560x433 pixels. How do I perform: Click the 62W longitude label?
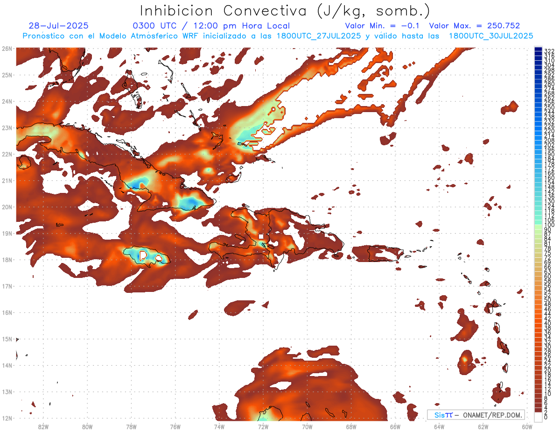483,426
